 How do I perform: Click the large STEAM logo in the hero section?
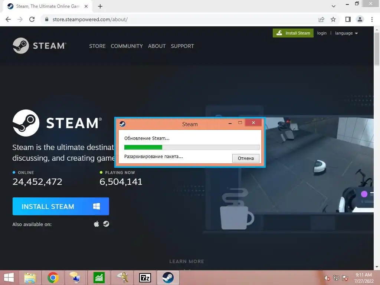coord(57,123)
